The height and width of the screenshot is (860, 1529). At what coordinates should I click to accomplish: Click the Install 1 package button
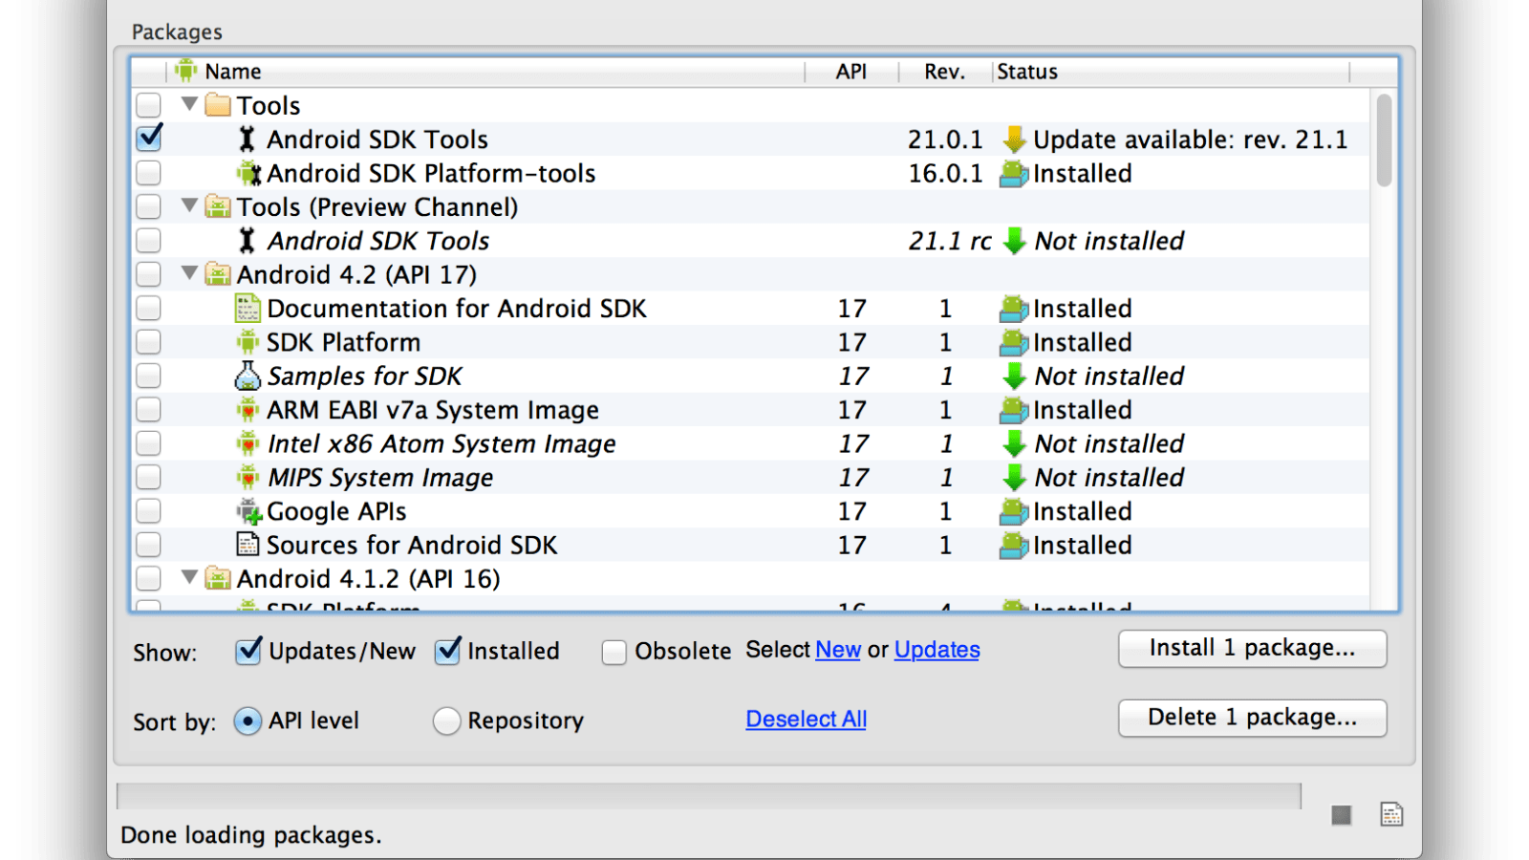(1252, 649)
